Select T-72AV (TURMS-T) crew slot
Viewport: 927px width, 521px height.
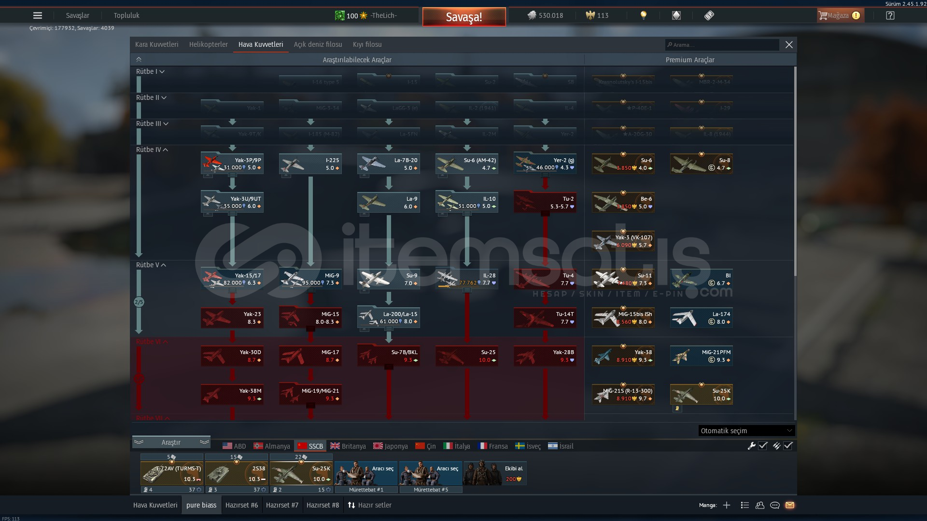point(172,473)
